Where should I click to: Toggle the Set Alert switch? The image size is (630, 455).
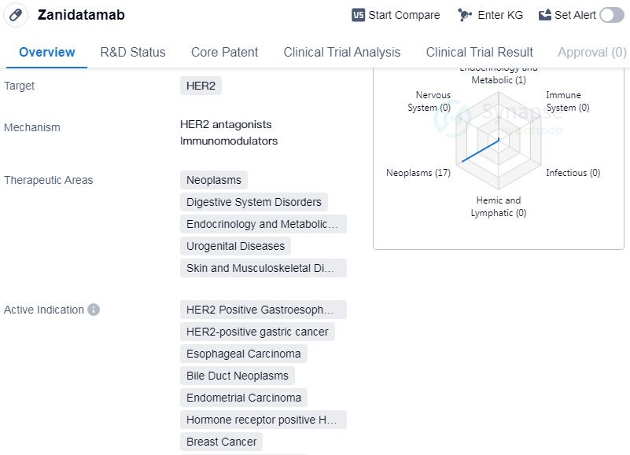pyautogui.click(x=611, y=15)
